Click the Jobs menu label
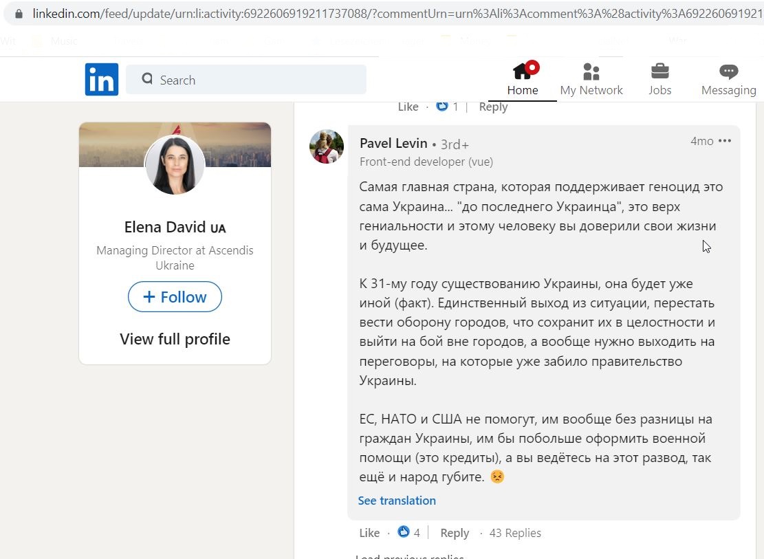The height and width of the screenshot is (559, 764). [659, 90]
